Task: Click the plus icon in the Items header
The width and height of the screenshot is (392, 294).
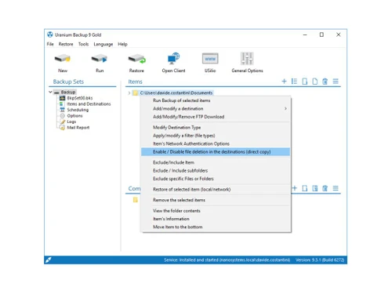Action: (284, 82)
